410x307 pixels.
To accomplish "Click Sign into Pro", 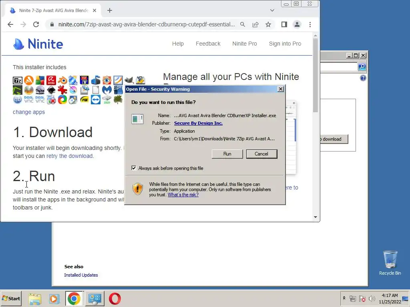I will (285, 44).
